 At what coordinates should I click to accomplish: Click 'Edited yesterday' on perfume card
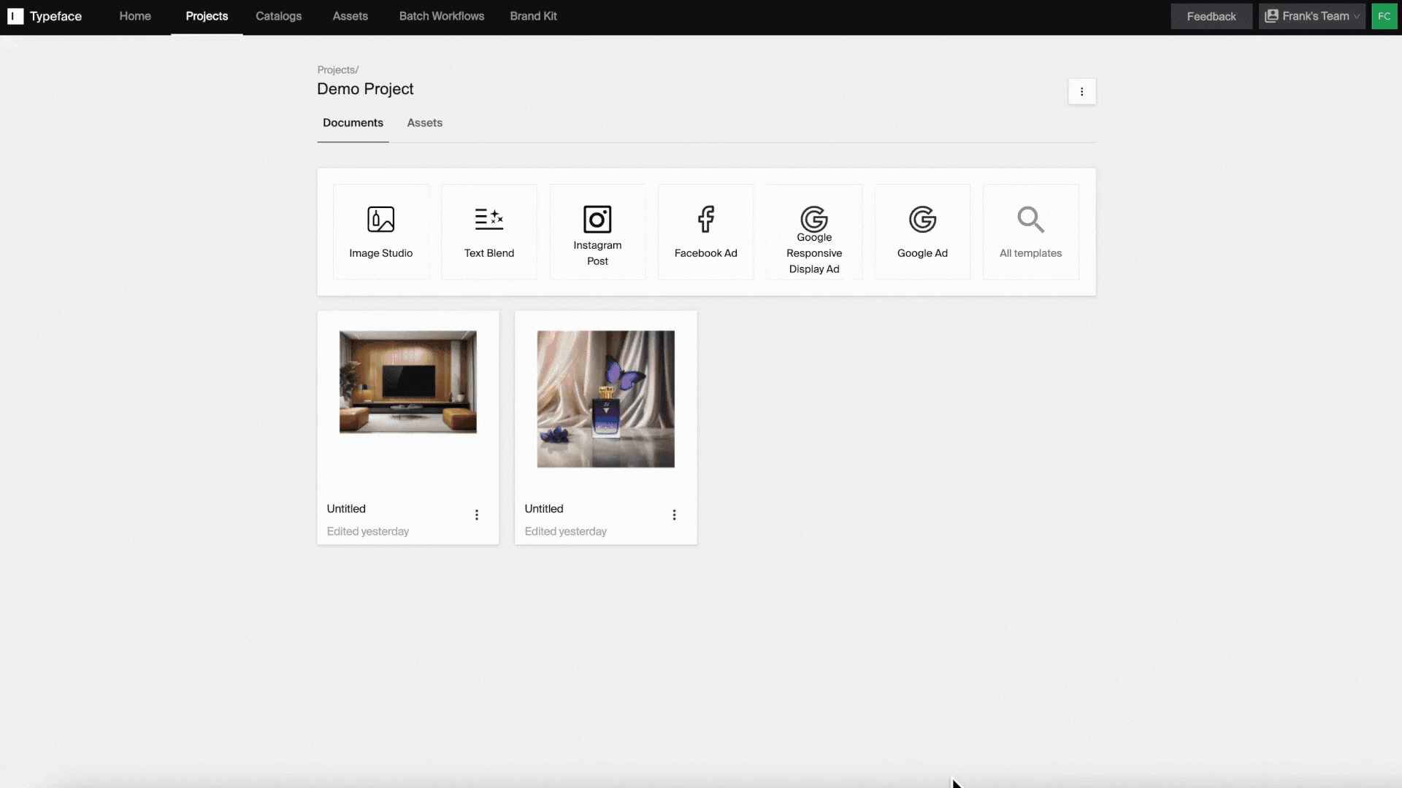click(566, 531)
